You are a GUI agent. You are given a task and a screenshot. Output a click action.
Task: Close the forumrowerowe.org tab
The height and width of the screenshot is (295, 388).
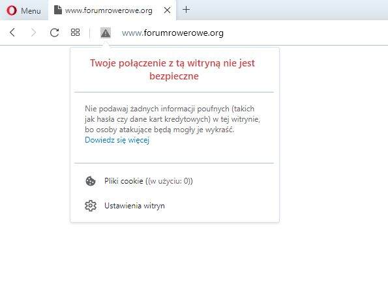168,10
